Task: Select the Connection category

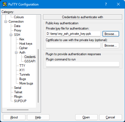Action: click(16, 22)
